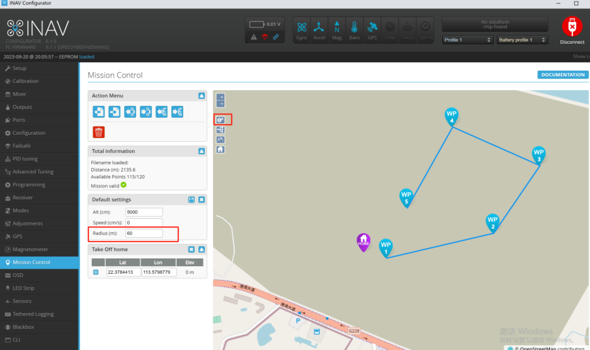Open the Battery profile 1 dropdown

click(x=522, y=40)
